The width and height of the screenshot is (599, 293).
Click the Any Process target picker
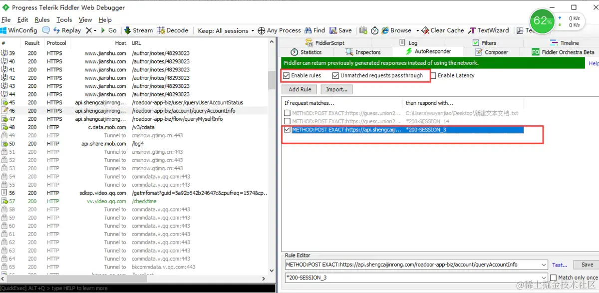pos(279,30)
